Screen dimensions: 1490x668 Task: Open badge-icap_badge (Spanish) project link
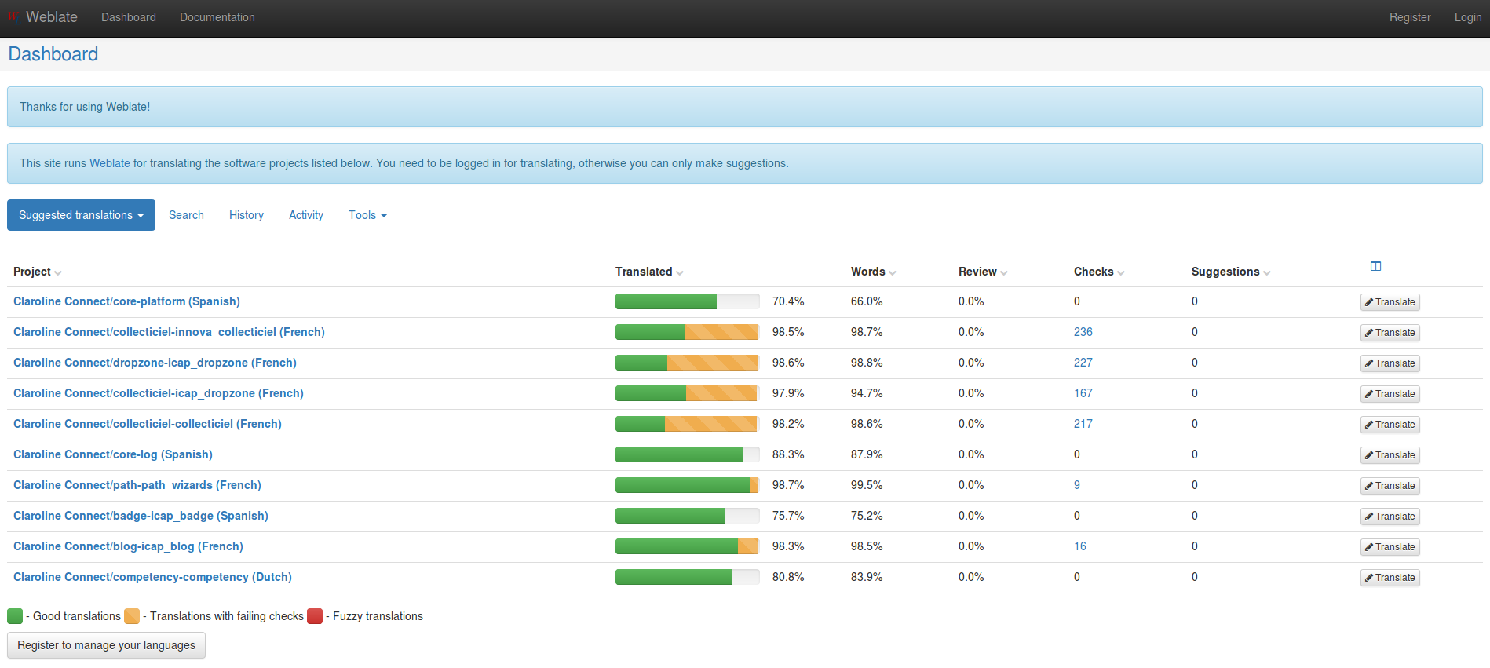tap(141, 516)
